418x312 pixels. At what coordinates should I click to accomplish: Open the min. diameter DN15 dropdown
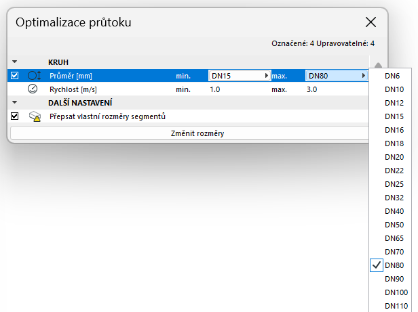point(240,76)
